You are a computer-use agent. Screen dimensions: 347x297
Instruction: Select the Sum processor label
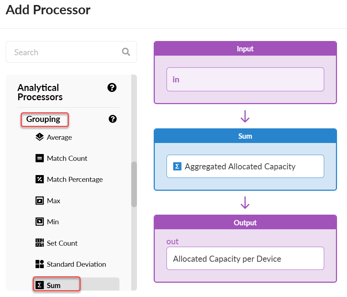point(54,285)
